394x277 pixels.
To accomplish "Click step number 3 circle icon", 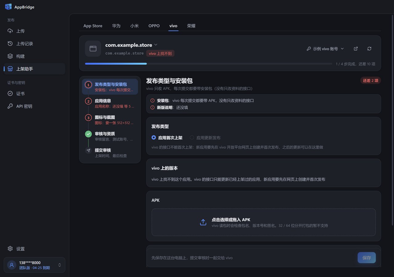I will pos(88,118).
